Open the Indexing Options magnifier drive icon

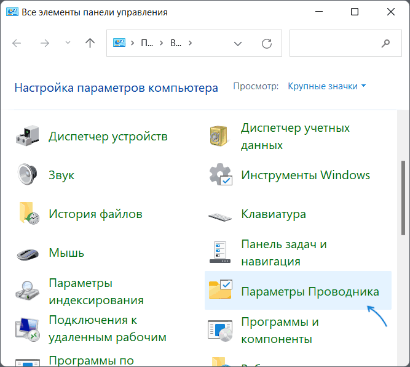click(28, 290)
